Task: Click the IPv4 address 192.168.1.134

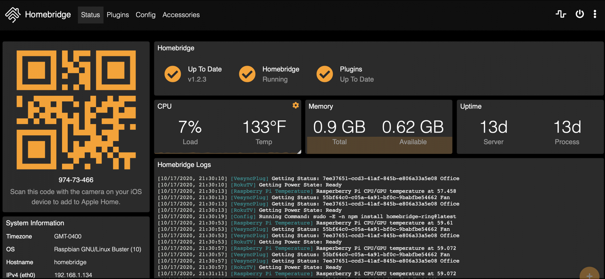Action: tap(73, 275)
